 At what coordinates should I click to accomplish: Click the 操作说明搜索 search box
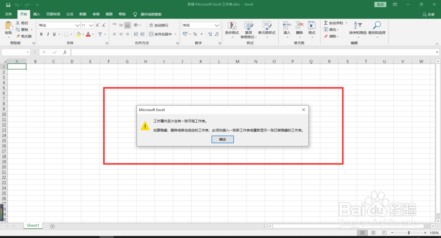[x=151, y=15]
